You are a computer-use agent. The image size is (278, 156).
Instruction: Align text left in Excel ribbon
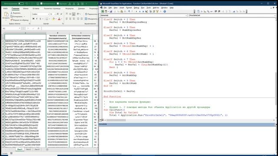[x=66, y=19]
